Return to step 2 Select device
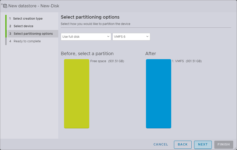The height and width of the screenshot is (150, 237). (23, 26)
